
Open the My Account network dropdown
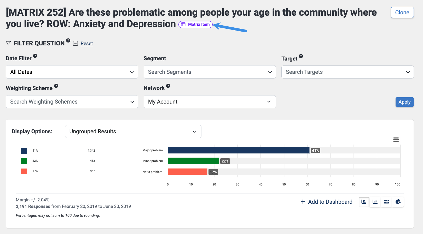point(210,102)
